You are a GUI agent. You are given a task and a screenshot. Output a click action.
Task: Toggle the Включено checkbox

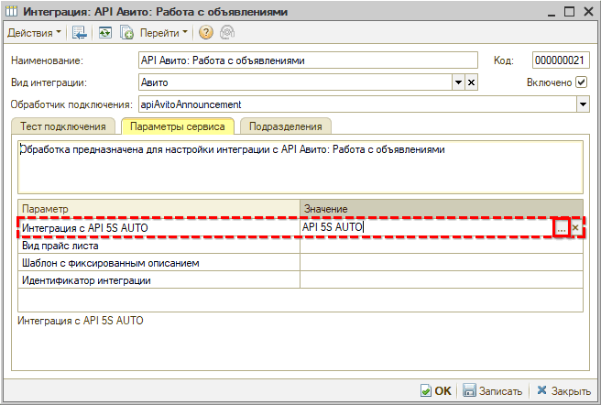pos(582,82)
